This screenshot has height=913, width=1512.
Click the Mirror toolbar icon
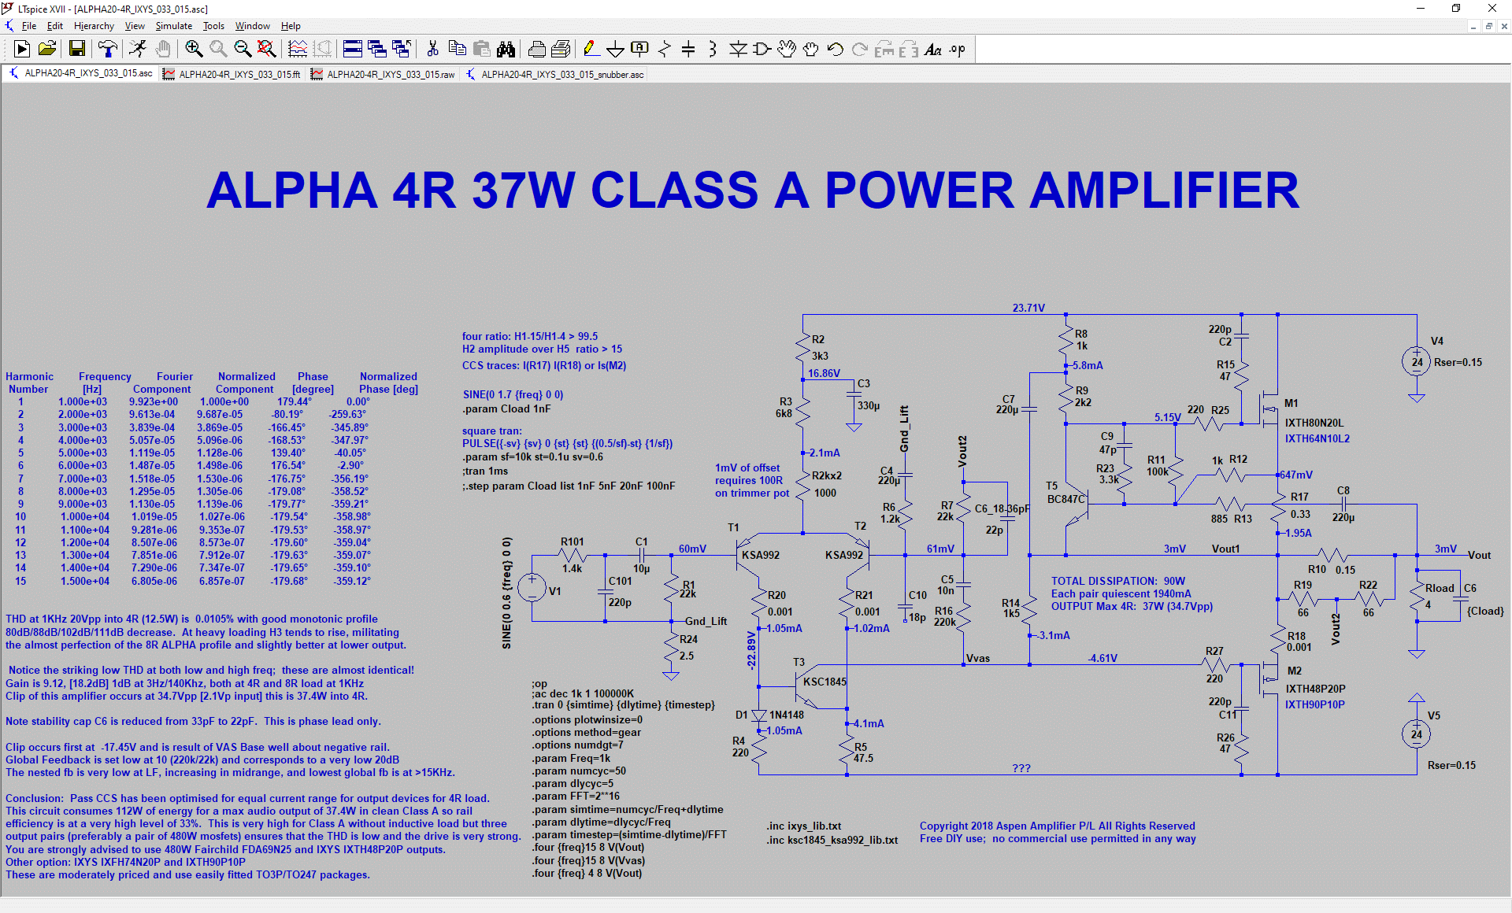click(x=909, y=50)
